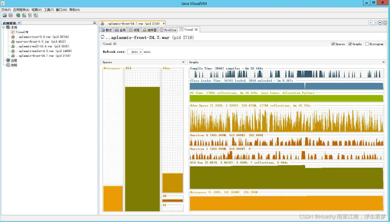
Task: Select aplanmis-front-24.7.war (pid 2716) tree row
Action: click(x=43, y=56)
